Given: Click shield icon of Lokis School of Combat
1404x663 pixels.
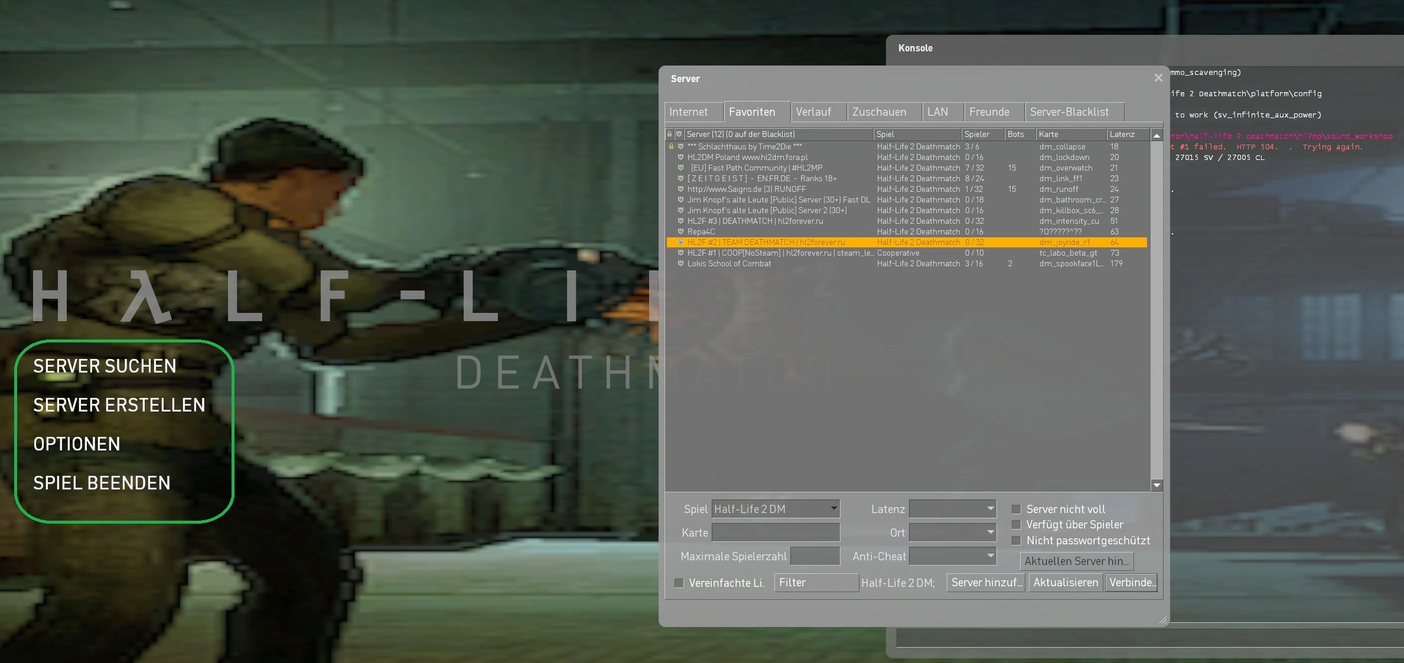Looking at the screenshot, I should (680, 263).
